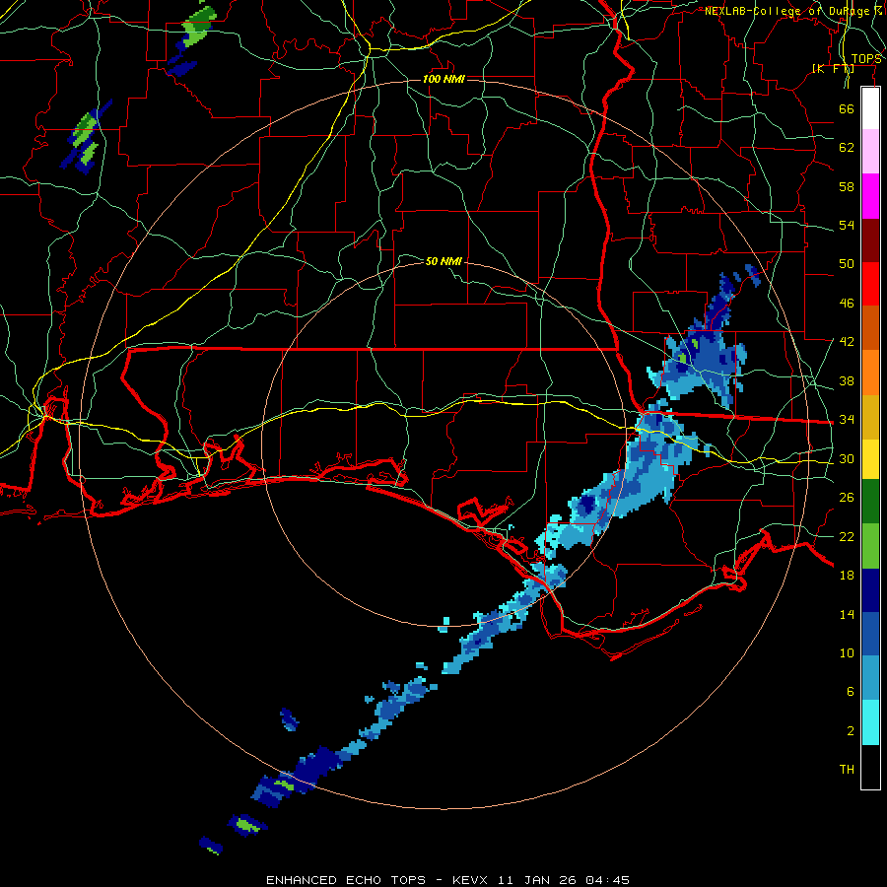Click the 'TOPS' legend heading
Viewport: 887px width, 887px height.
(866, 59)
